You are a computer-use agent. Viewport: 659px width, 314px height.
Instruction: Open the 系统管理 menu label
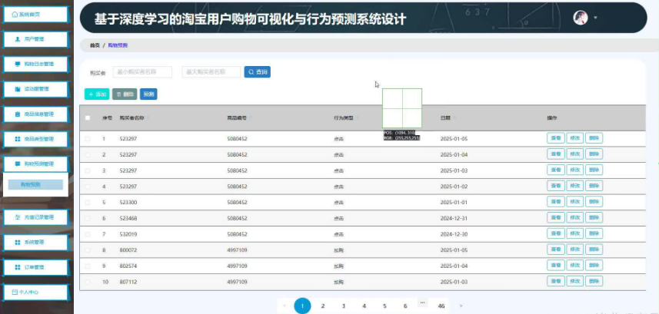point(34,242)
